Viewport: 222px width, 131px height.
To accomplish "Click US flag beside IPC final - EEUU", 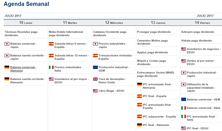I will [184, 128].
